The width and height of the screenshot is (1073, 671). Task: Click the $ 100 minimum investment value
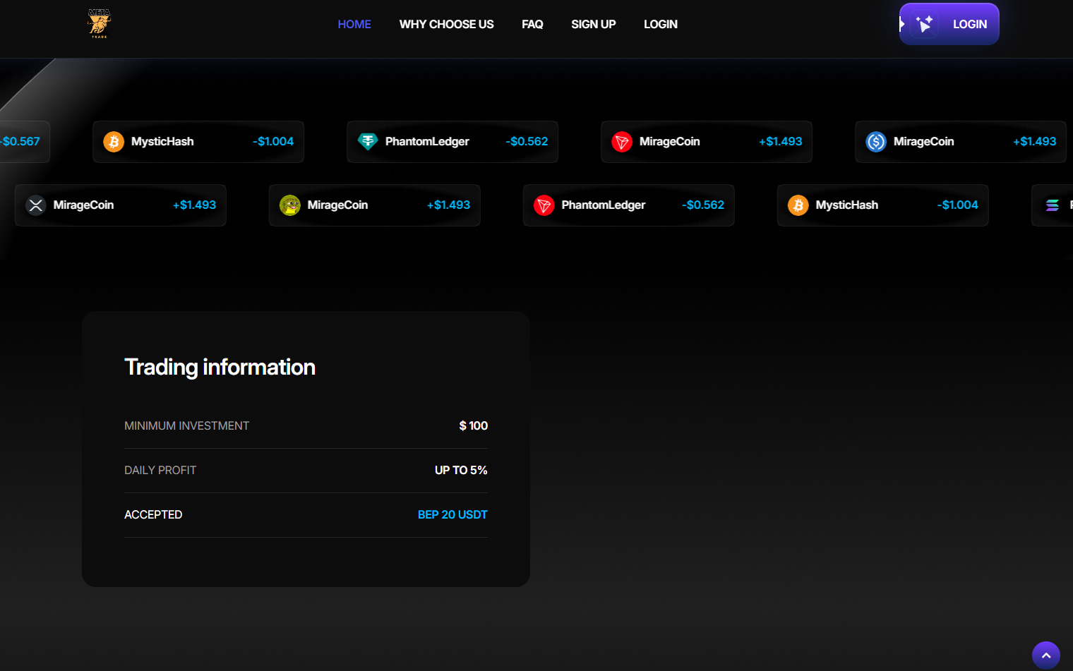point(474,425)
